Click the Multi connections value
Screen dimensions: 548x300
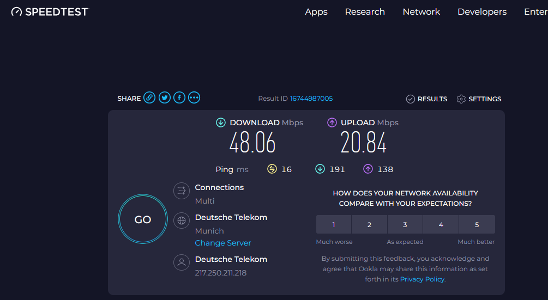[205, 201]
